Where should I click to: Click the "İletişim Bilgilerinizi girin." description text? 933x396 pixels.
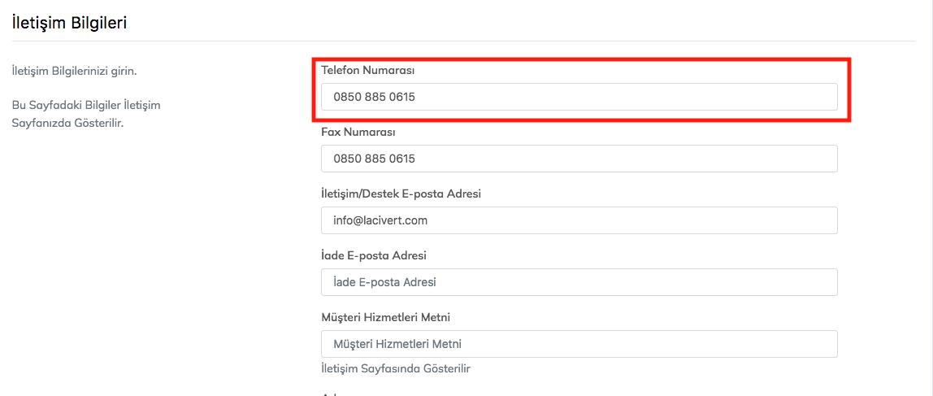point(74,71)
